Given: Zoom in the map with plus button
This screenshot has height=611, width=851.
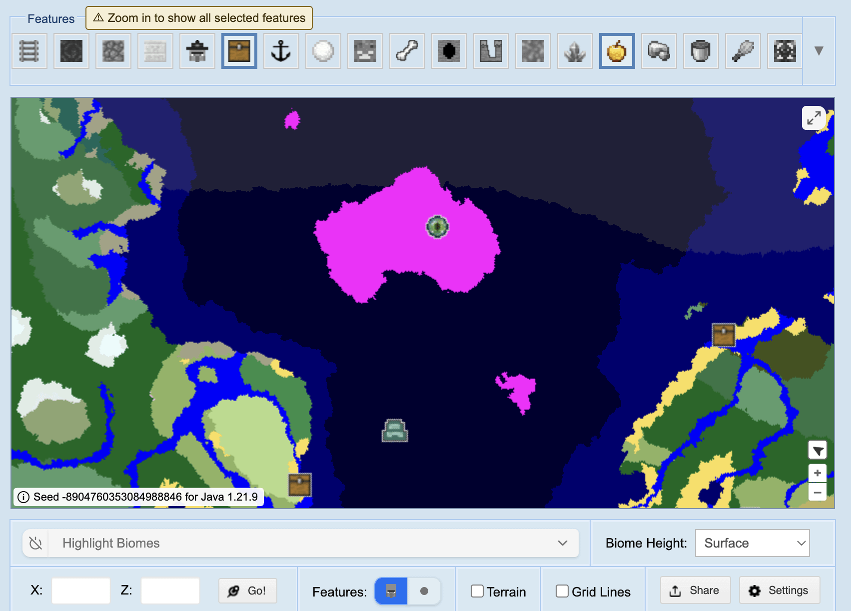Looking at the screenshot, I should pyautogui.click(x=818, y=473).
